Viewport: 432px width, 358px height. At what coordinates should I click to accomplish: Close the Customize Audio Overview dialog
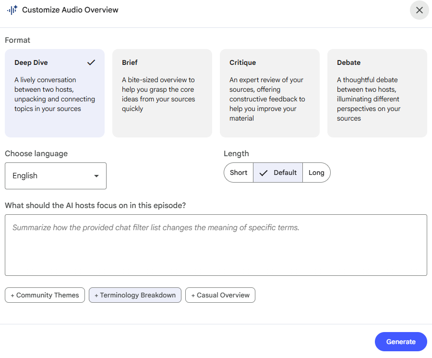coord(419,10)
